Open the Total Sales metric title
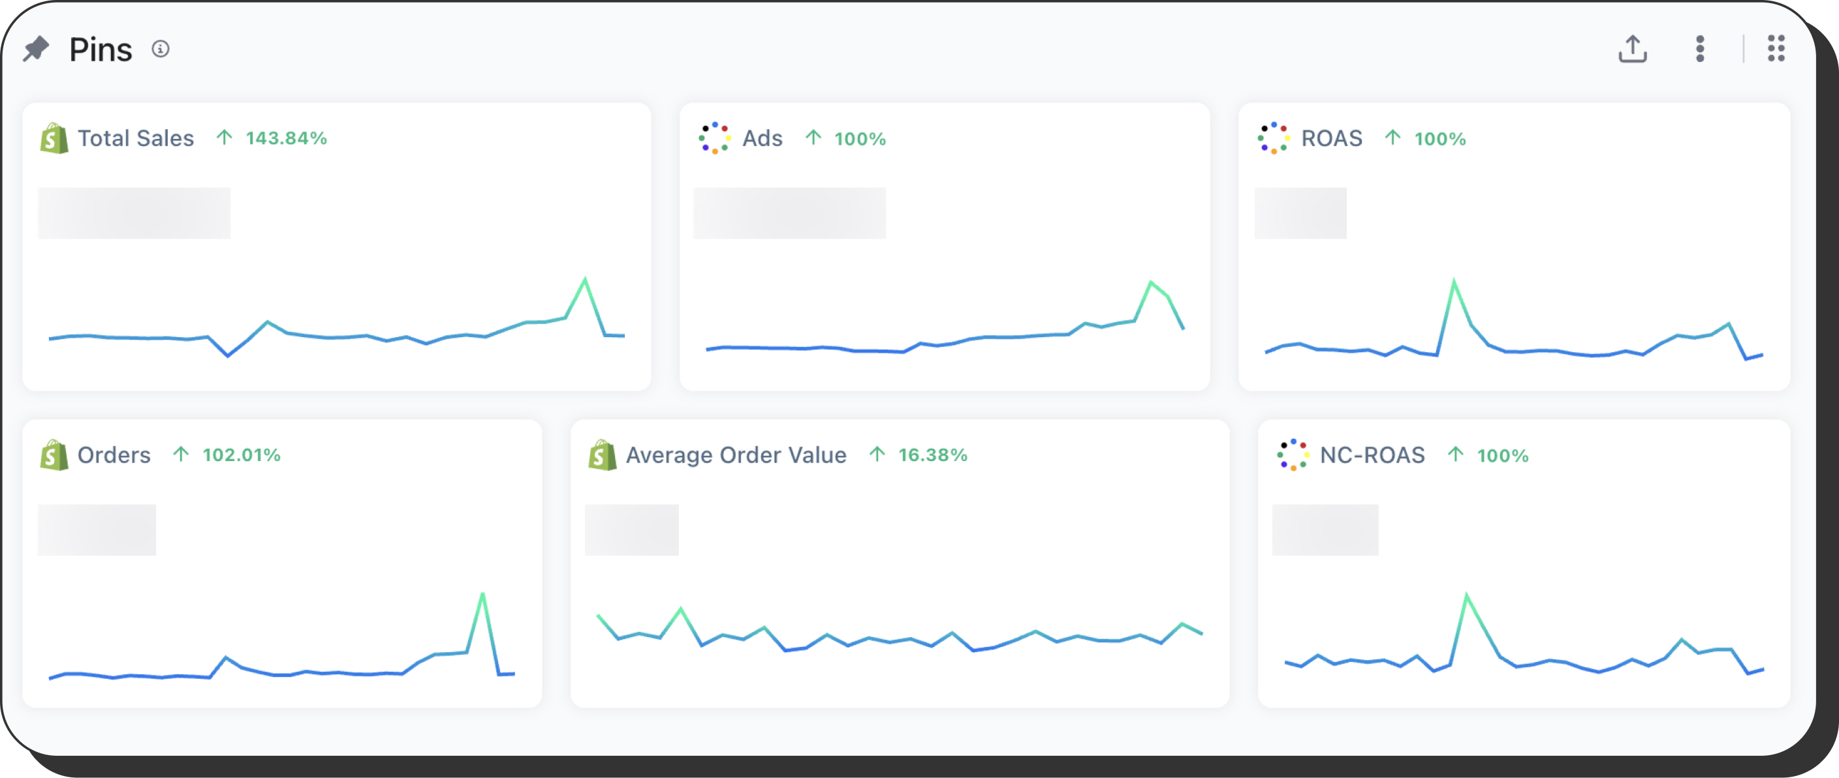Viewport: 1839px width, 778px height. [136, 138]
